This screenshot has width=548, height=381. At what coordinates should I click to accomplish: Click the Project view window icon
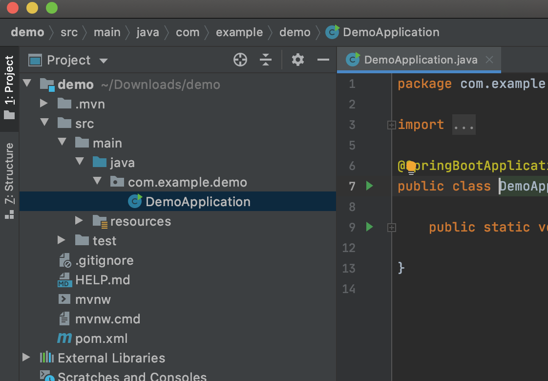coord(35,60)
